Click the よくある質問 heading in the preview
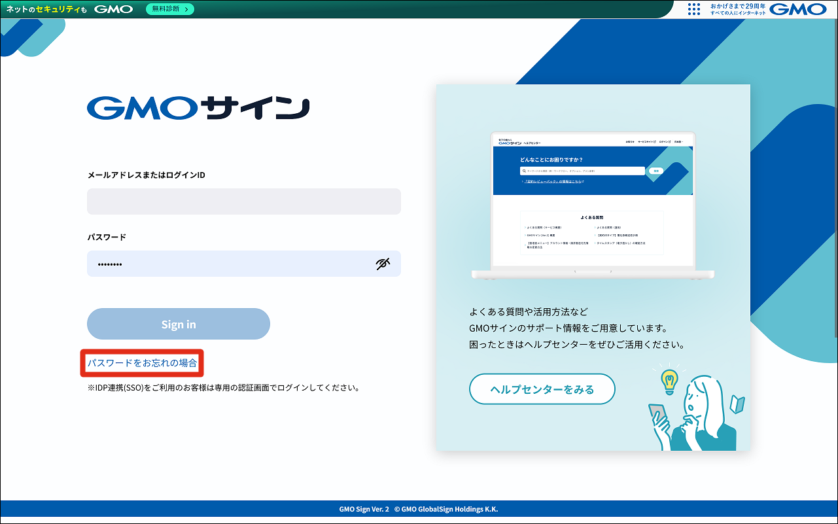The width and height of the screenshot is (838, 524). 593,217
